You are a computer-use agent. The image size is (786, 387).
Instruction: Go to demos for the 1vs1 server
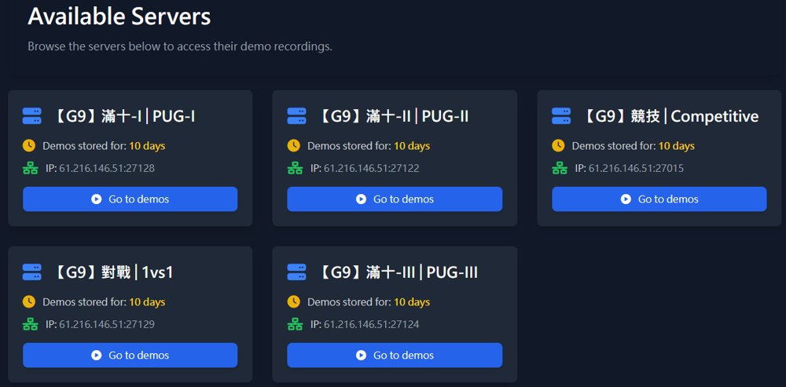[x=130, y=356]
